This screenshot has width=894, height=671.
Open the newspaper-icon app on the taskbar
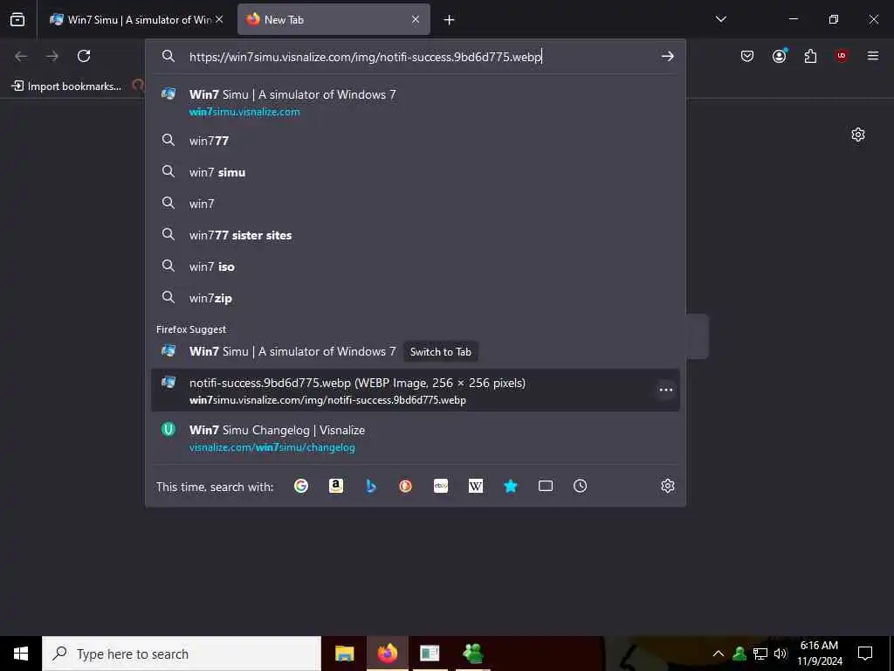(x=430, y=654)
